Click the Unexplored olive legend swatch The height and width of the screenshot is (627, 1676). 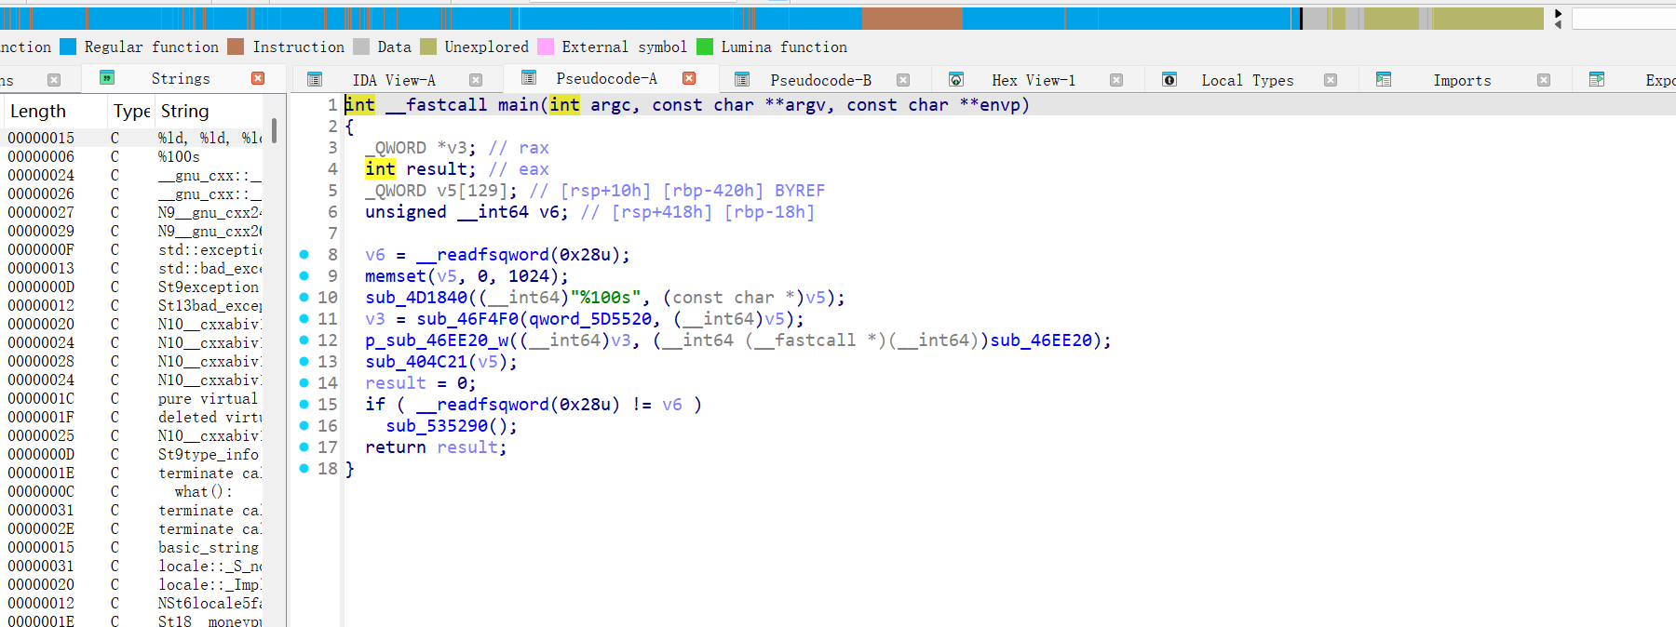(428, 47)
